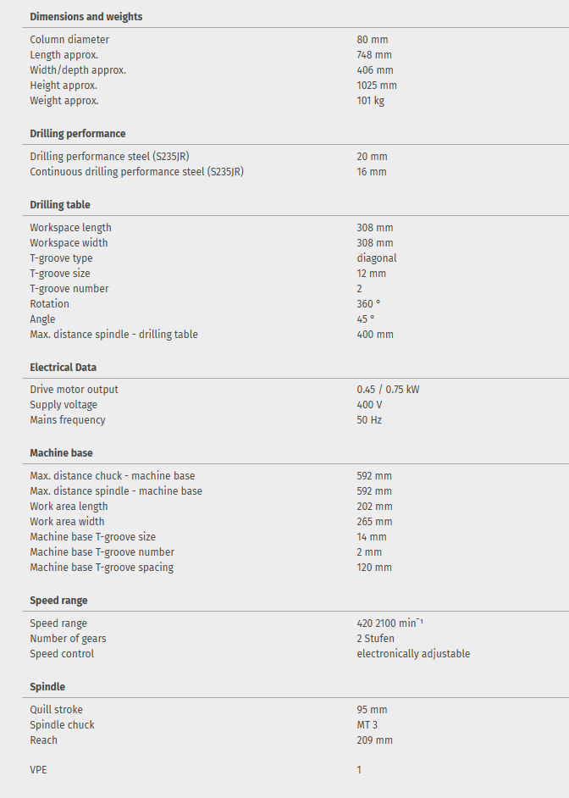The height and width of the screenshot is (798, 569).
Task: Click the Machine base section heading
Action: point(61,453)
